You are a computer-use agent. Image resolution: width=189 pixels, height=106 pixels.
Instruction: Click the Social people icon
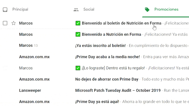coord(76,10)
